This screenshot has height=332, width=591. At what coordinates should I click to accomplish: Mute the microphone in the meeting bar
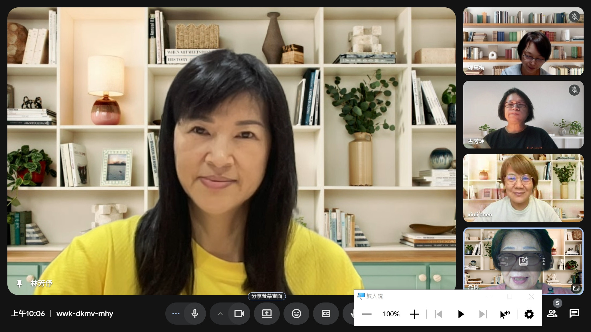point(195,314)
